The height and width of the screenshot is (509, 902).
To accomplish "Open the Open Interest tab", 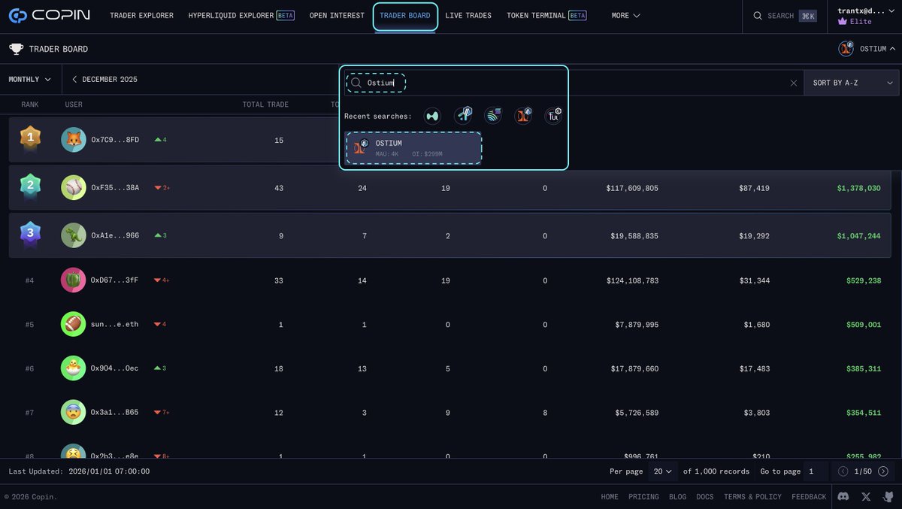I will point(337,15).
